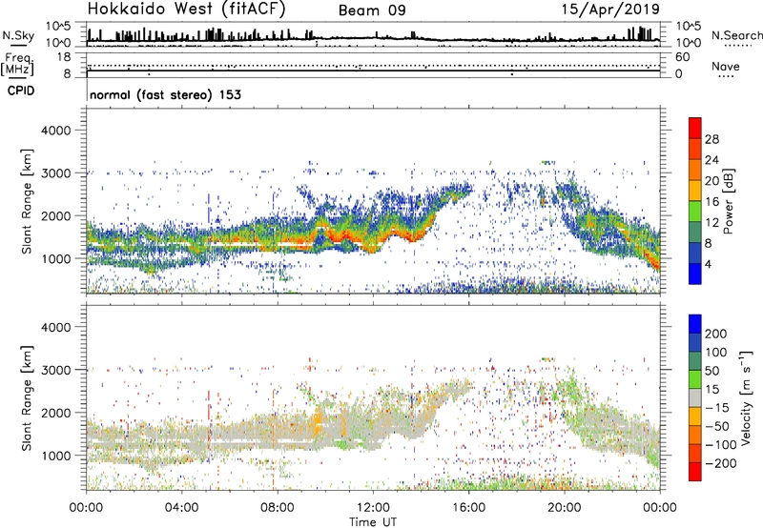Click the orange Power colorbar segment near '20'

(x=695, y=170)
